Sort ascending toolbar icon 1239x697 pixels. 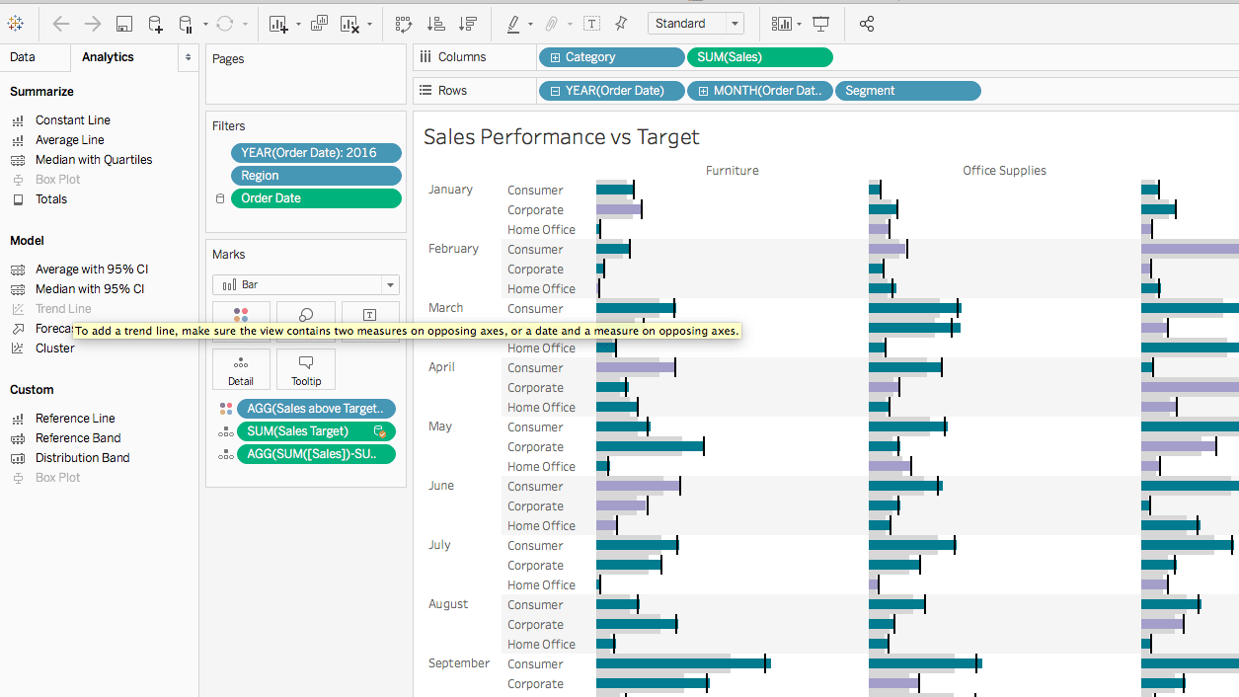tap(435, 23)
